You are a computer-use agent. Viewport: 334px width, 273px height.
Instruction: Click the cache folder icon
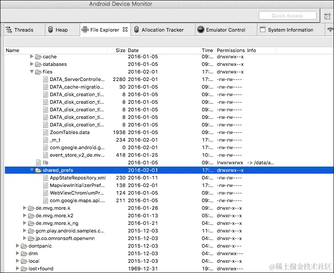click(38, 57)
